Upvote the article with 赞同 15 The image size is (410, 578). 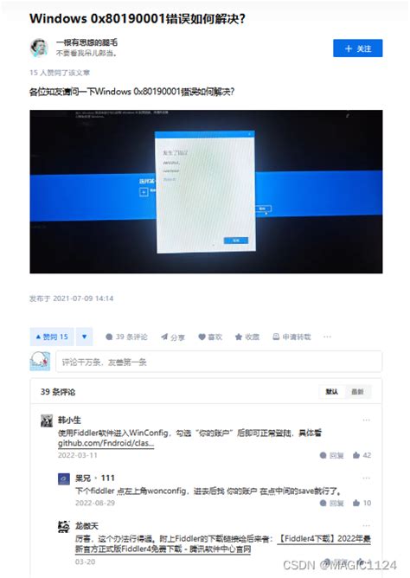coord(52,337)
